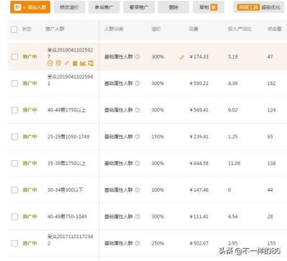Screen dimensions: 287x261
Task: Click audience name 受众20171101172342
Action: pyautogui.click(x=70, y=240)
